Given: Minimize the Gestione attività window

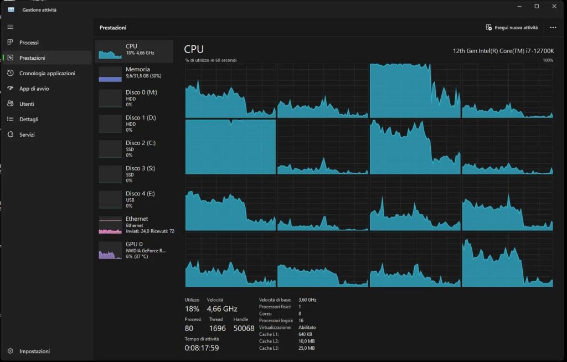Looking at the screenshot, I should (x=519, y=6).
